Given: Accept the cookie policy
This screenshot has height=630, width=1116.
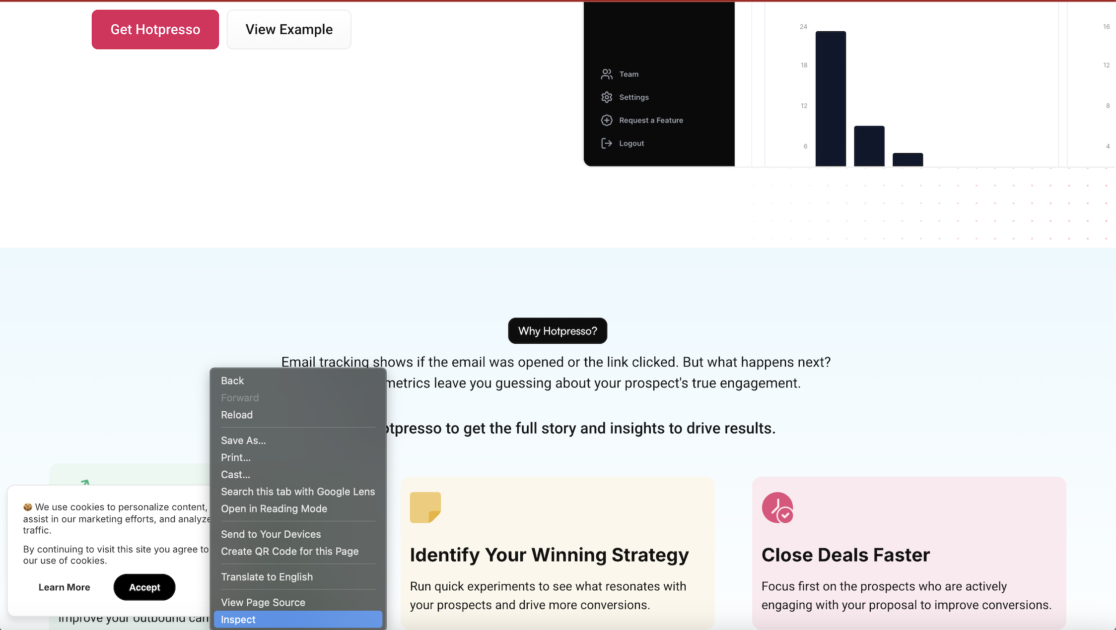Looking at the screenshot, I should click(x=144, y=587).
